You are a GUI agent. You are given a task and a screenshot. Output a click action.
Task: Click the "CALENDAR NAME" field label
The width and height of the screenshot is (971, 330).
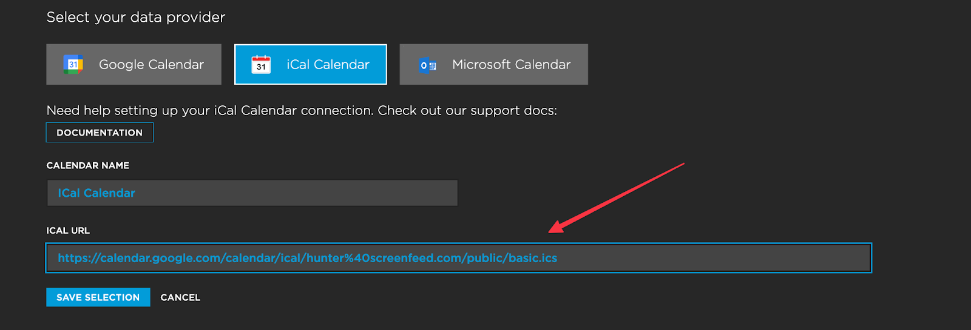coord(88,165)
